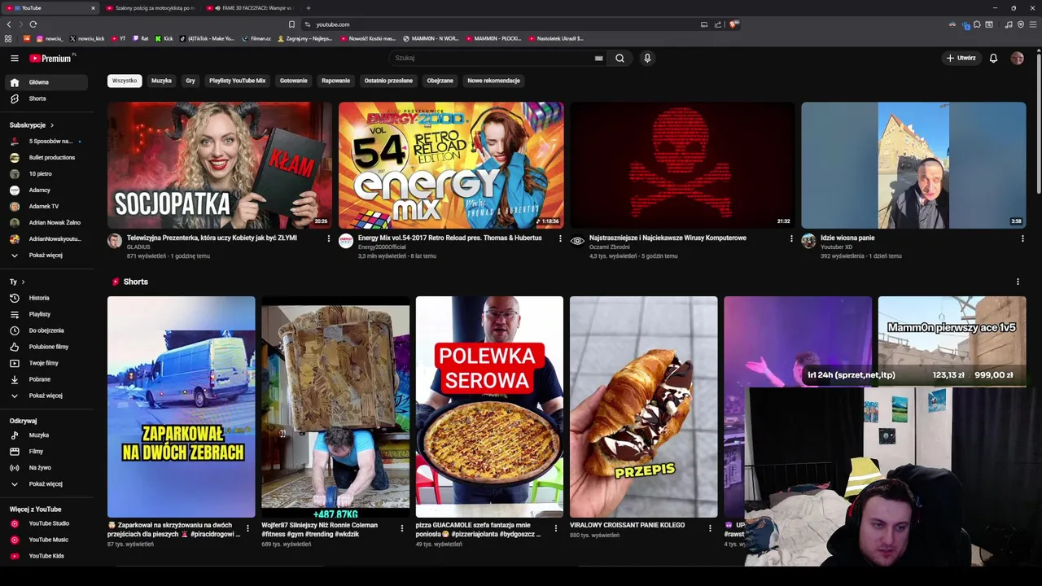
Task: Open Playlisty in the sidebar
Action: click(x=46, y=314)
